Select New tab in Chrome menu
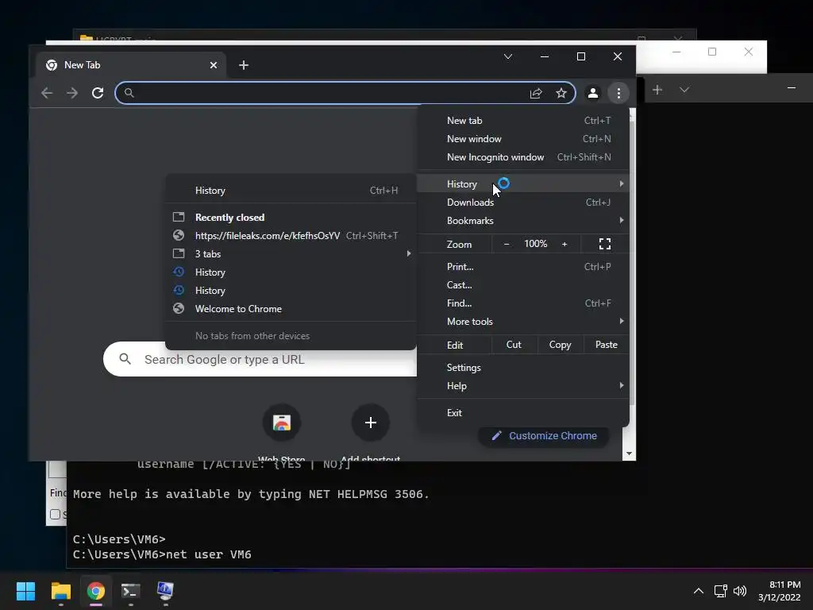This screenshot has width=813, height=610. pyautogui.click(x=523, y=121)
